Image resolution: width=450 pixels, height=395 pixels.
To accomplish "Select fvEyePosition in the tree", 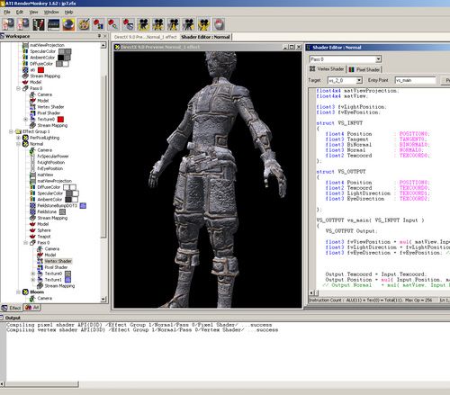I will click(x=50, y=168).
